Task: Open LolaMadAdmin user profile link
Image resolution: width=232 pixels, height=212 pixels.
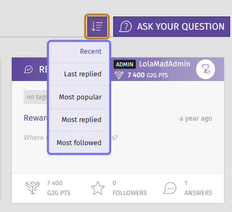Action: click(165, 64)
